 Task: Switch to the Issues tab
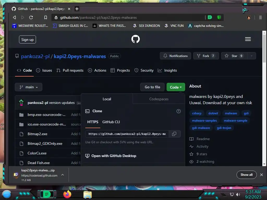click(x=44, y=70)
